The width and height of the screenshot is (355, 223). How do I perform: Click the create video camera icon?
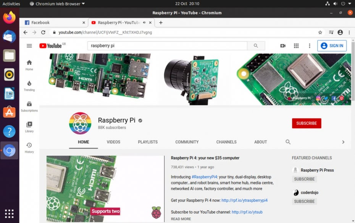coord(283,46)
